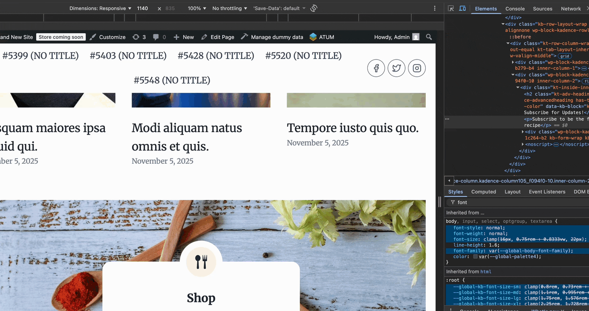Click the styles filter input field

[518, 202]
